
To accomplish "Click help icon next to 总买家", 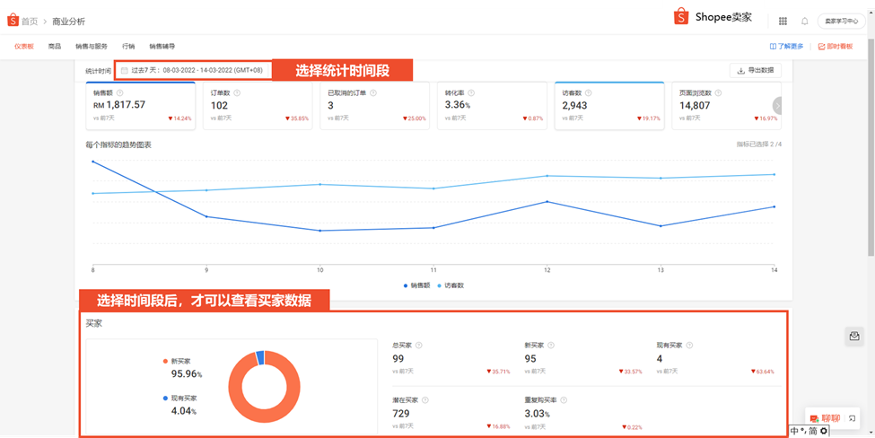I will click(419, 345).
